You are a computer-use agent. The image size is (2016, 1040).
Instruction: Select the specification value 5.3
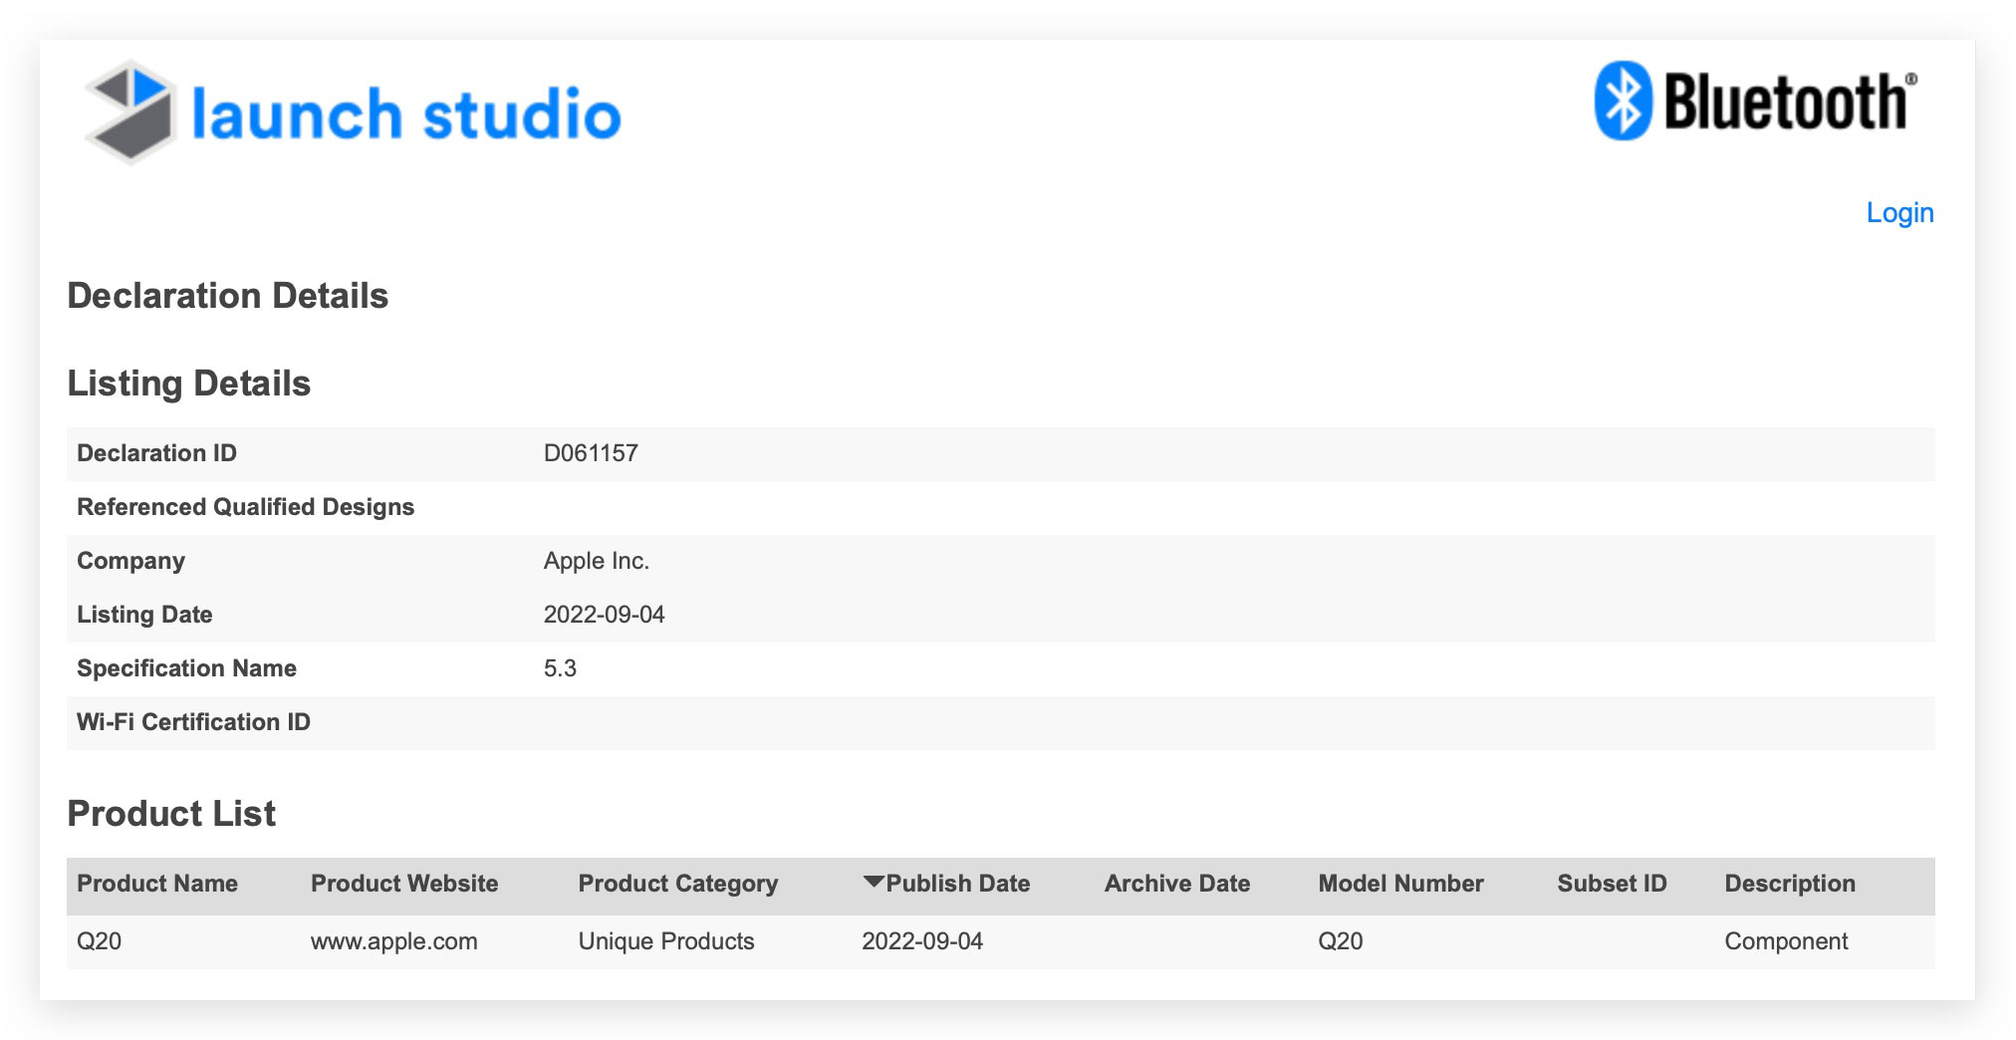click(560, 668)
